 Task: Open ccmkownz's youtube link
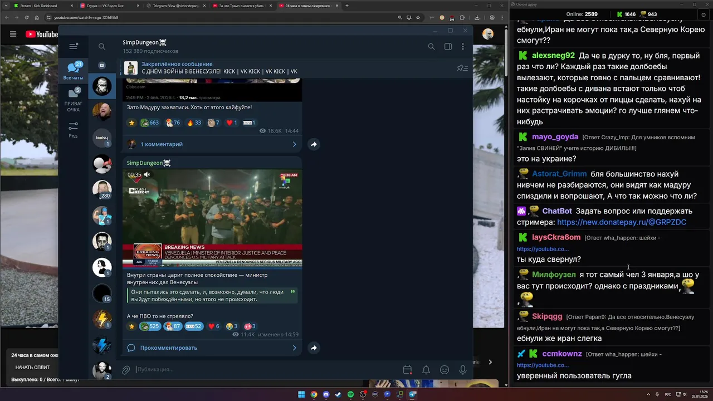[x=543, y=365]
